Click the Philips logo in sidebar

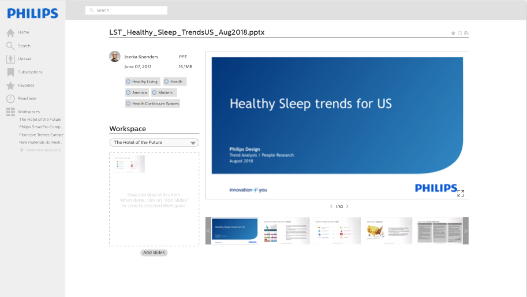[x=32, y=13]
